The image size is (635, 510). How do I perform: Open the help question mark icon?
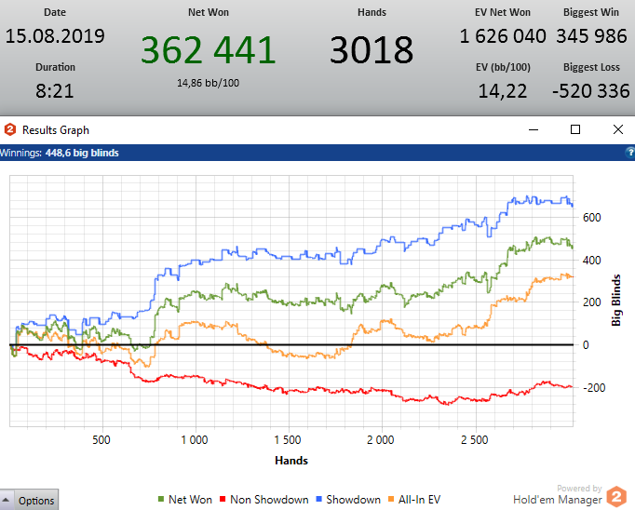pos(630,153)
